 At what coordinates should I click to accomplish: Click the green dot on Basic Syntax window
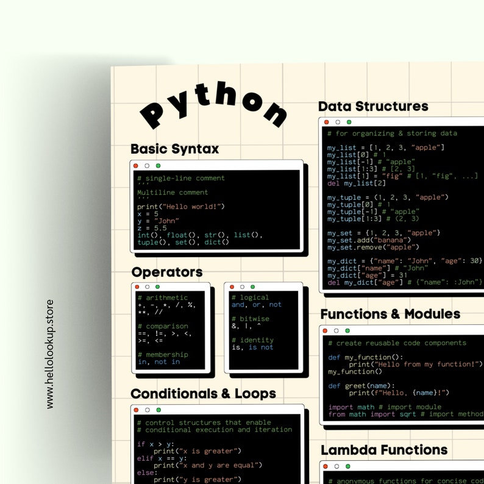point(158,166)
